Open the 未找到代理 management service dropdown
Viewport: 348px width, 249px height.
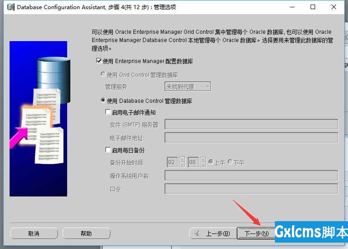[188, 86]
